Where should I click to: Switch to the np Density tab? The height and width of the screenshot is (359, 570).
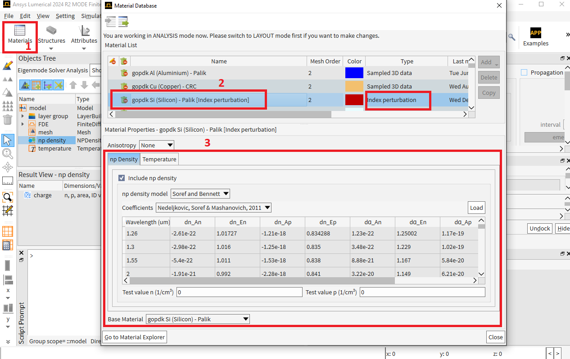click(x=124, y=159)
